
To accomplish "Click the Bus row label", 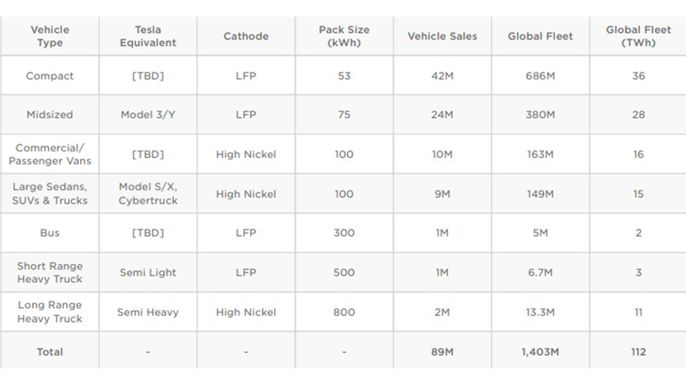I will pos(50,233).
